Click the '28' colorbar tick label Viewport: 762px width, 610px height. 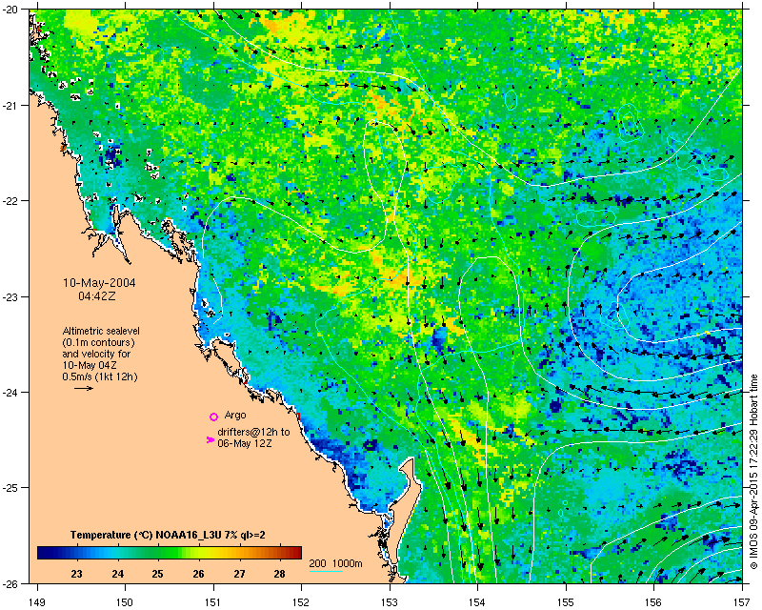pyautogui.click(x=279, y=574)
